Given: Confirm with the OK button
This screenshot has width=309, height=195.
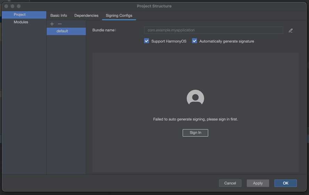Looking at the screenshot, I should pos(286,183).
